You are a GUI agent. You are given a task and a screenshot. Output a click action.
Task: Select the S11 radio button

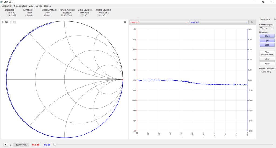(x=3, y=22)
